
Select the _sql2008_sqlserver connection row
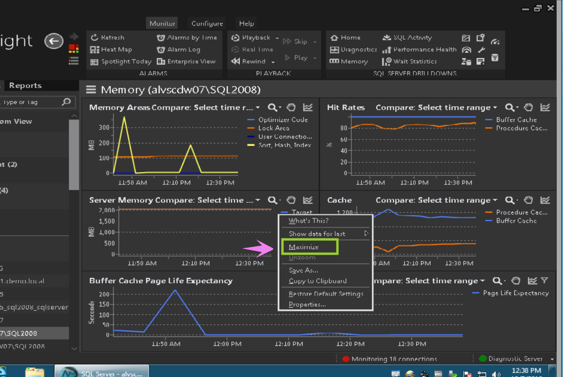pyautogui.click(x=34, y=307)
